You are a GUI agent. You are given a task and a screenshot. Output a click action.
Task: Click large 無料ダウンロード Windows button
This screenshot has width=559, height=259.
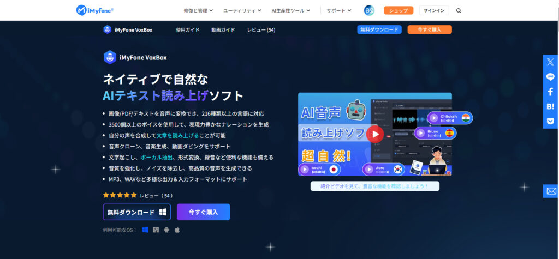[137, 212]
